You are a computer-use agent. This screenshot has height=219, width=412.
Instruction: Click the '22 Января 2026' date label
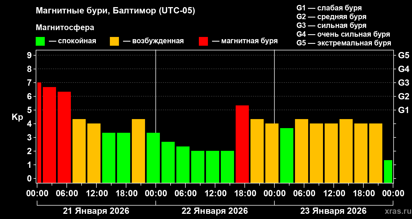point(215,211)
